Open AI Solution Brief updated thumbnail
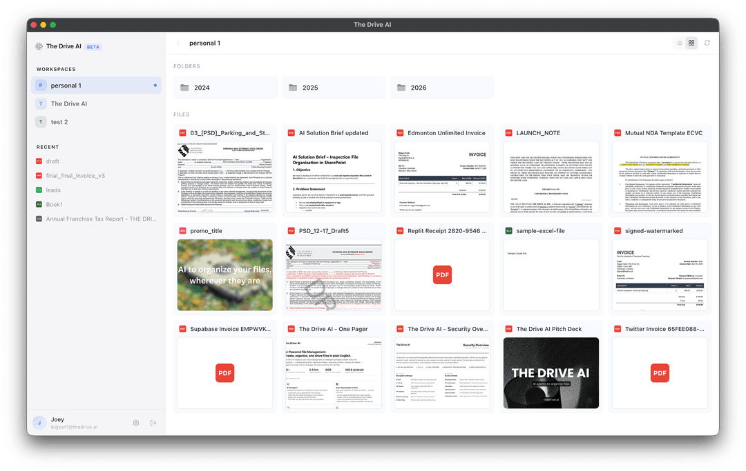Screen dimensions: 746x471 (x=334, y=177)
